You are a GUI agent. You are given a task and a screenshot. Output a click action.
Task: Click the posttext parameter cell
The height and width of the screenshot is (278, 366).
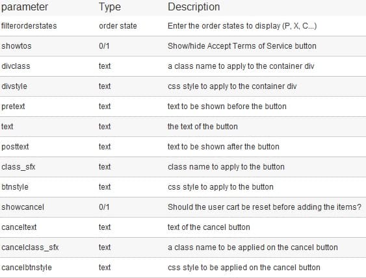tap(15, 147)
